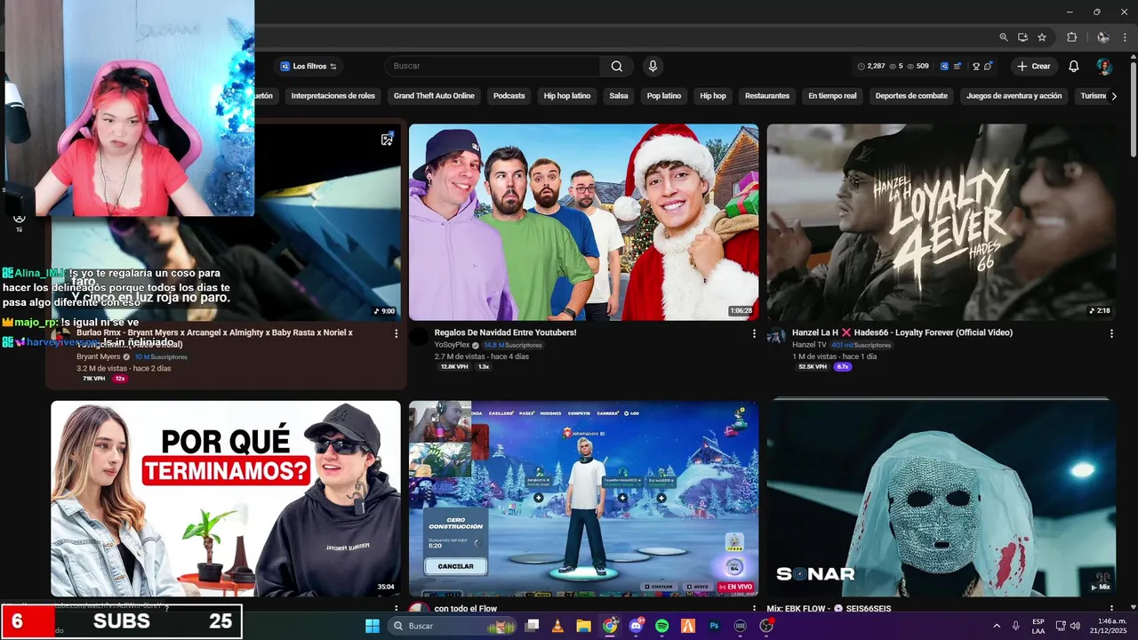
Task: Select the Podcasts chip
Action: pyautogui.click(x=509, y=96)
